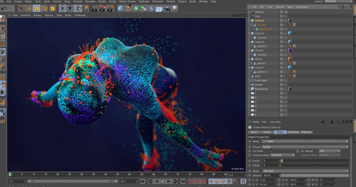356x187 pixels.
Task: Switch to the Effectors tab
Action: coord(306,132)
